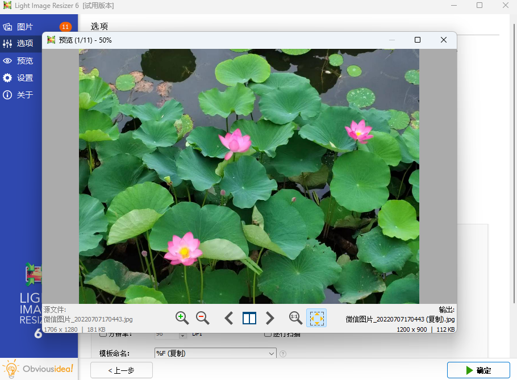
Task: Click the help icon beside 模板命名
Action: coord(283,354)
